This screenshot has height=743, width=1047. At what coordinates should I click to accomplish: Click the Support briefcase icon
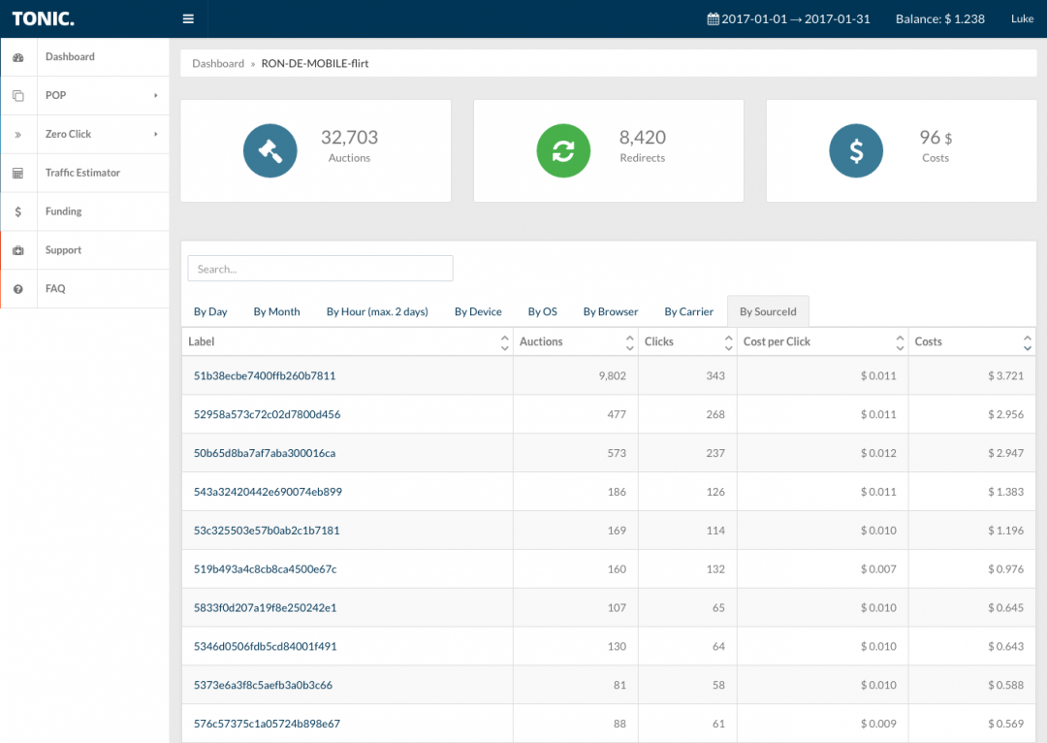pos(17,250)
